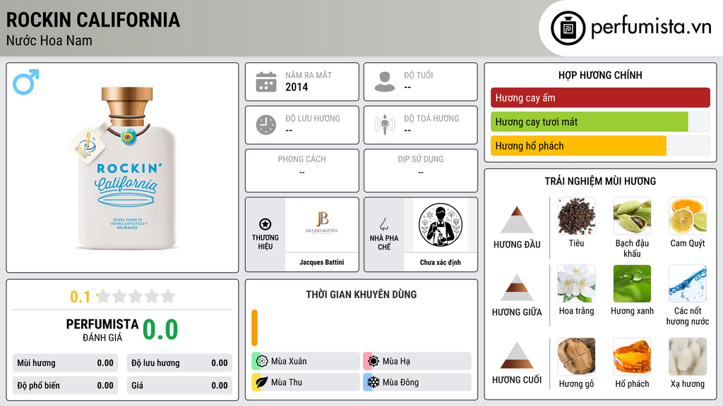Click the Chưa xác định perfumer label

[441, 262]
